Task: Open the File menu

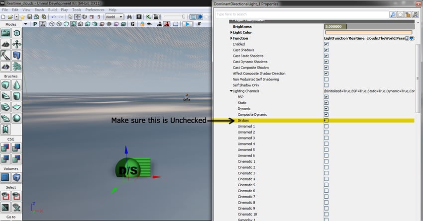Action: point(5,10)
